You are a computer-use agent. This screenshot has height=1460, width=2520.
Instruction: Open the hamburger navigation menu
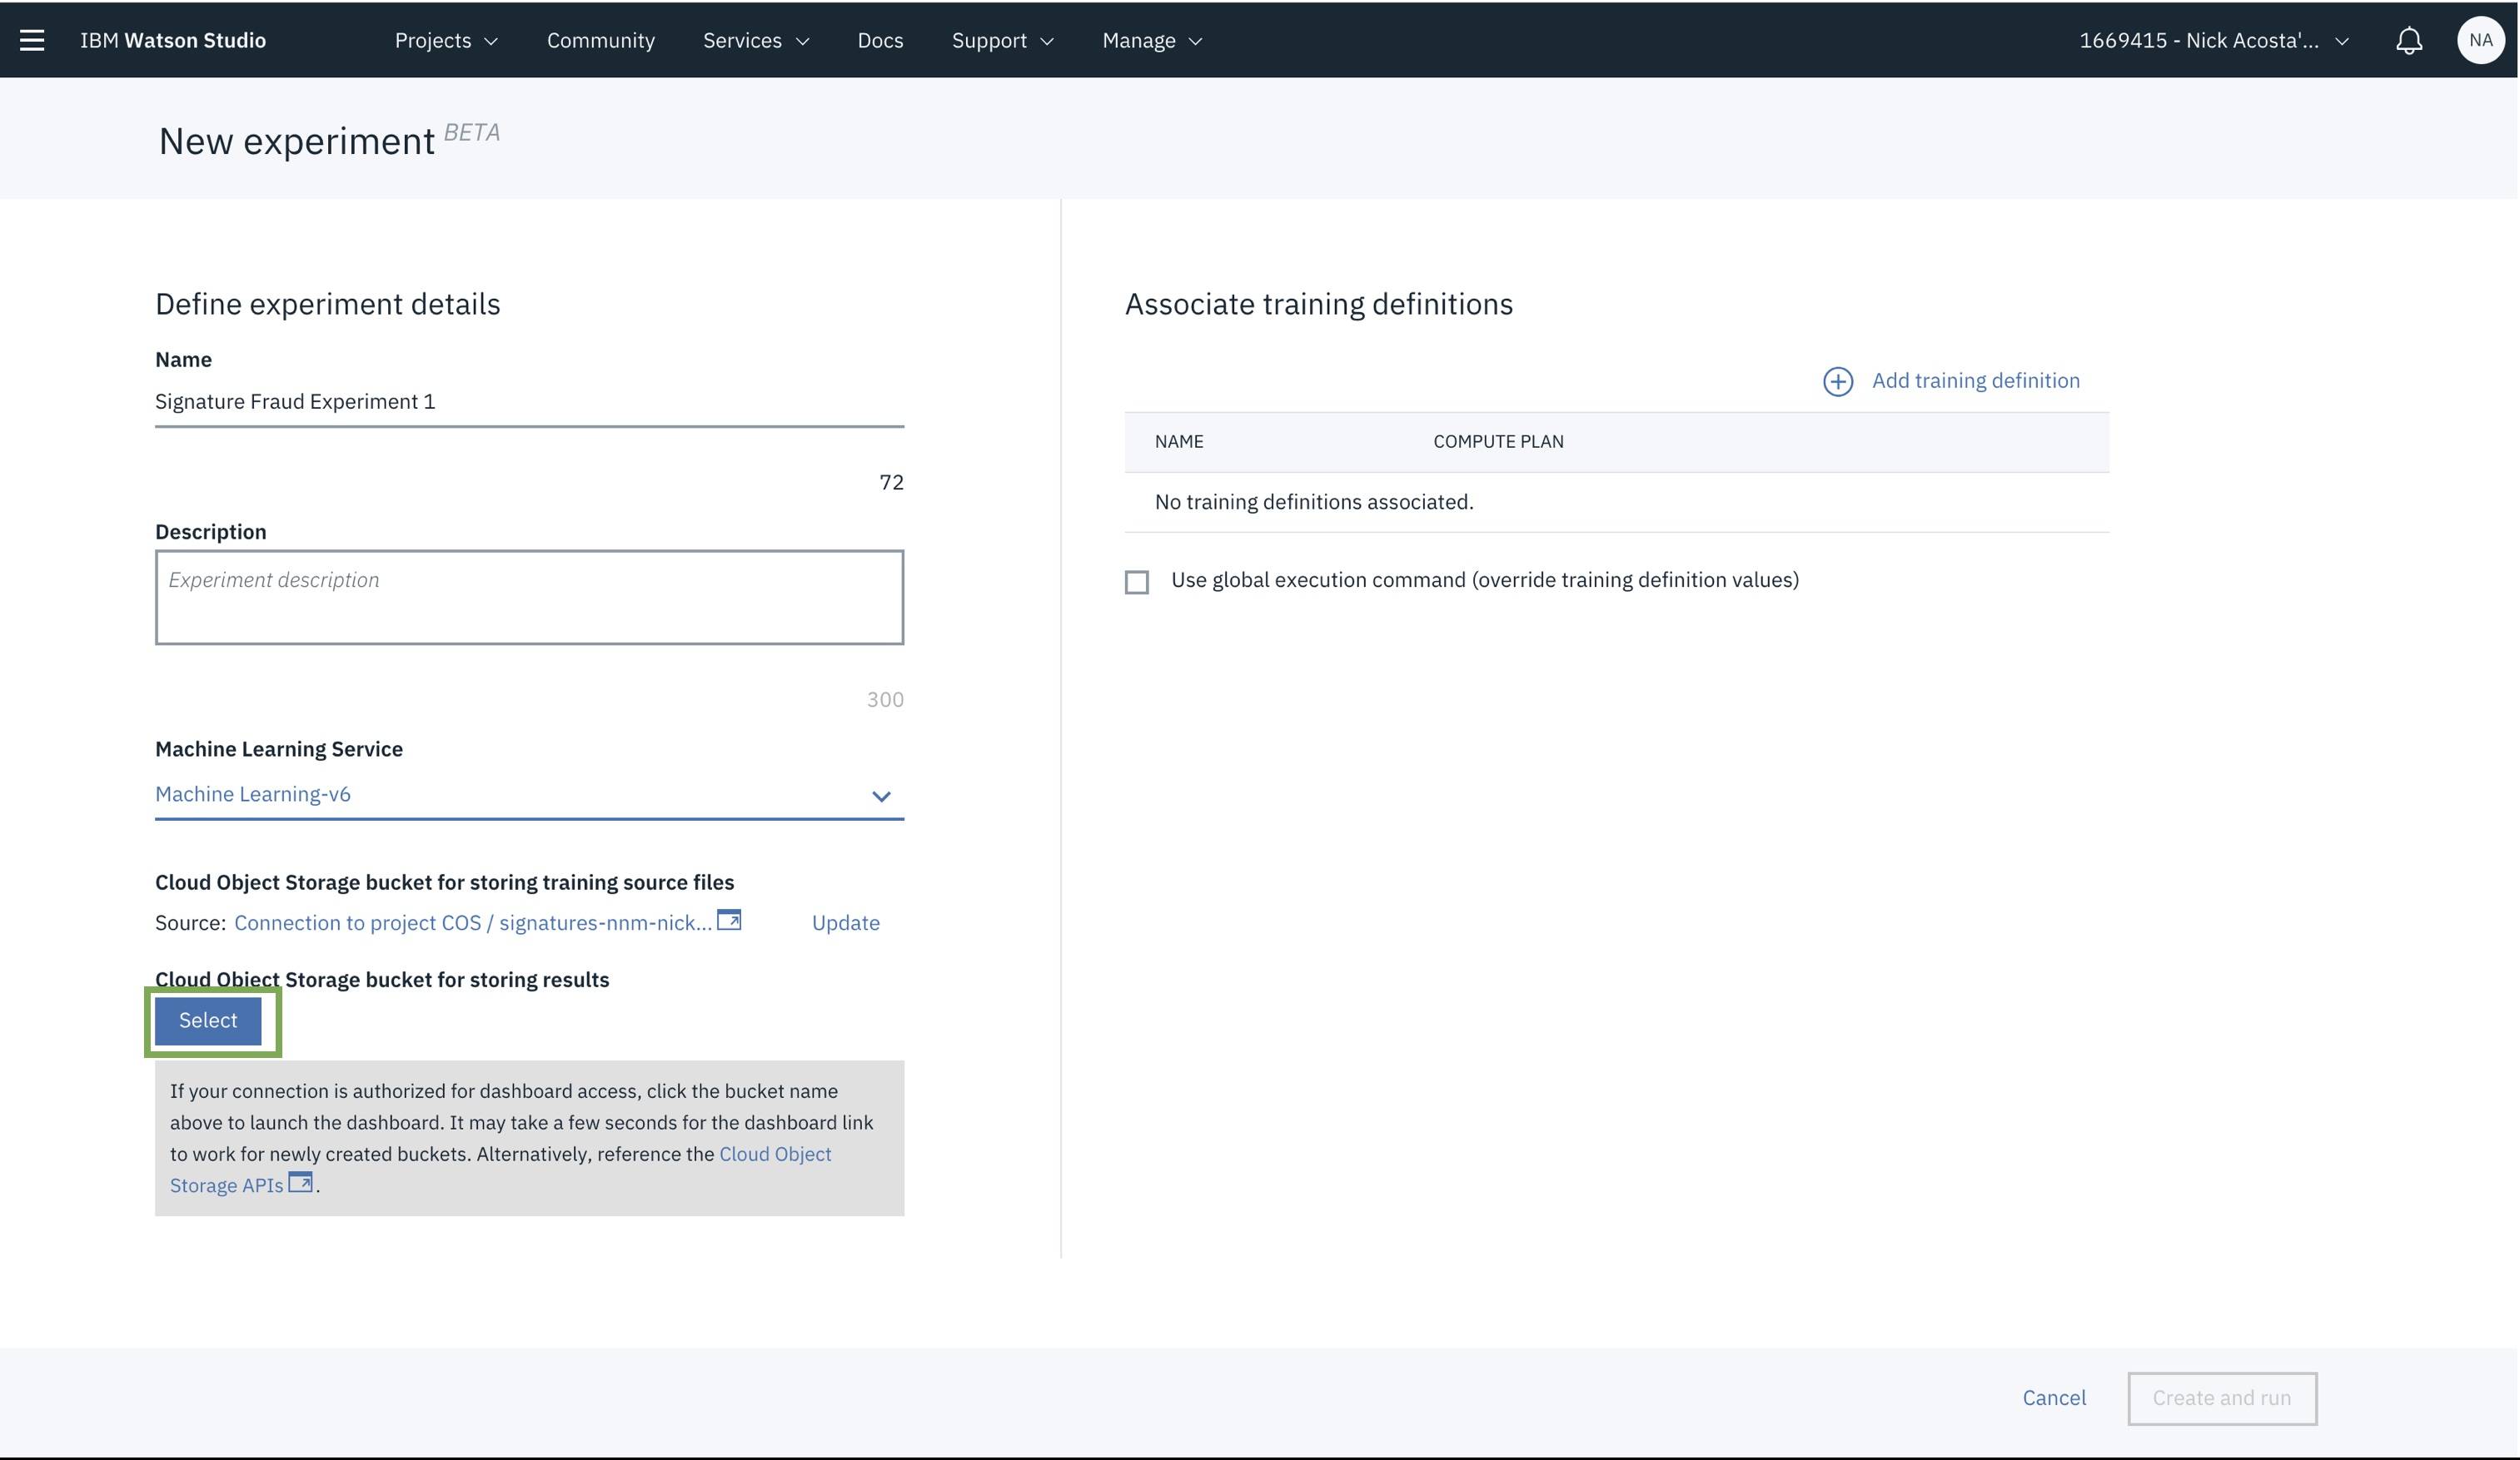point(32,40)
